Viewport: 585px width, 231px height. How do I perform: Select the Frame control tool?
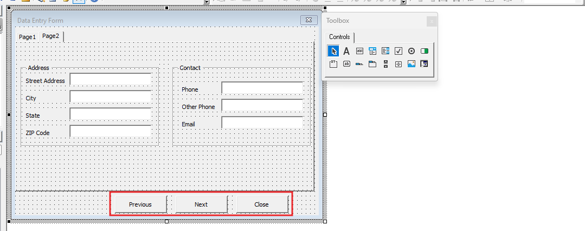coord(333,64)
